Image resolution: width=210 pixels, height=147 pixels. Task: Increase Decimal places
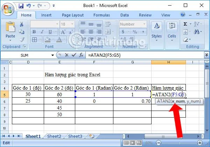click(123, 40)
